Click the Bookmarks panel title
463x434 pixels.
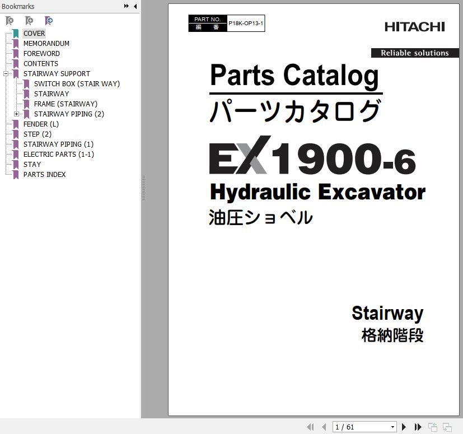[x=18, y=6]
